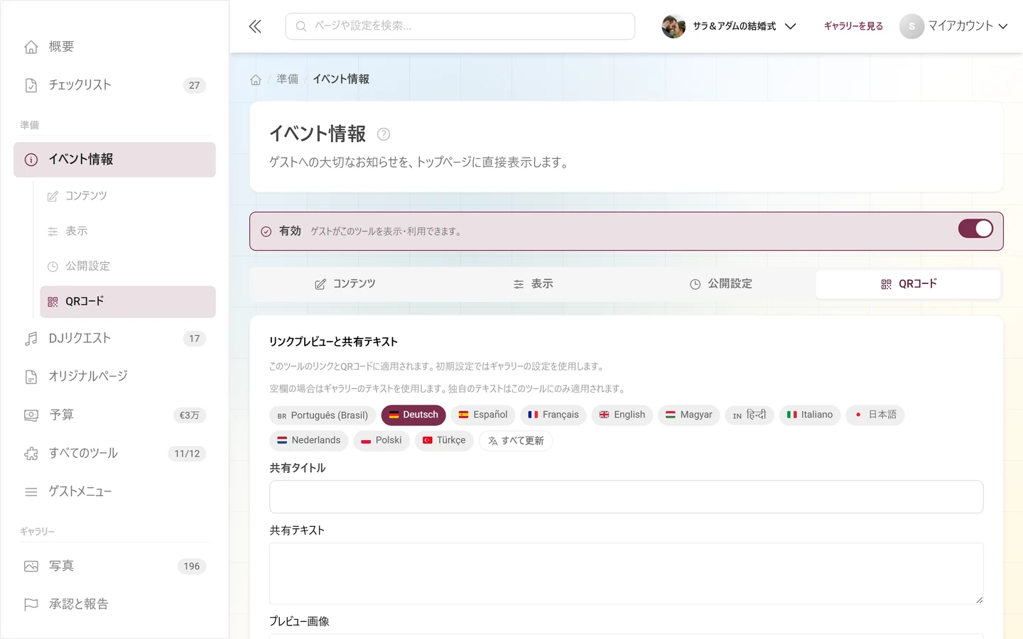Viewport: 1023px width, 639px height.
Task: Open 表示 sub-item in sidebar
Action: point(128,231)
